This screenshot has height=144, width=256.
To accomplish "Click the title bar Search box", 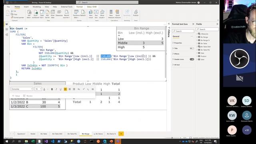I will pyautogui.click(x=107, y=2).
